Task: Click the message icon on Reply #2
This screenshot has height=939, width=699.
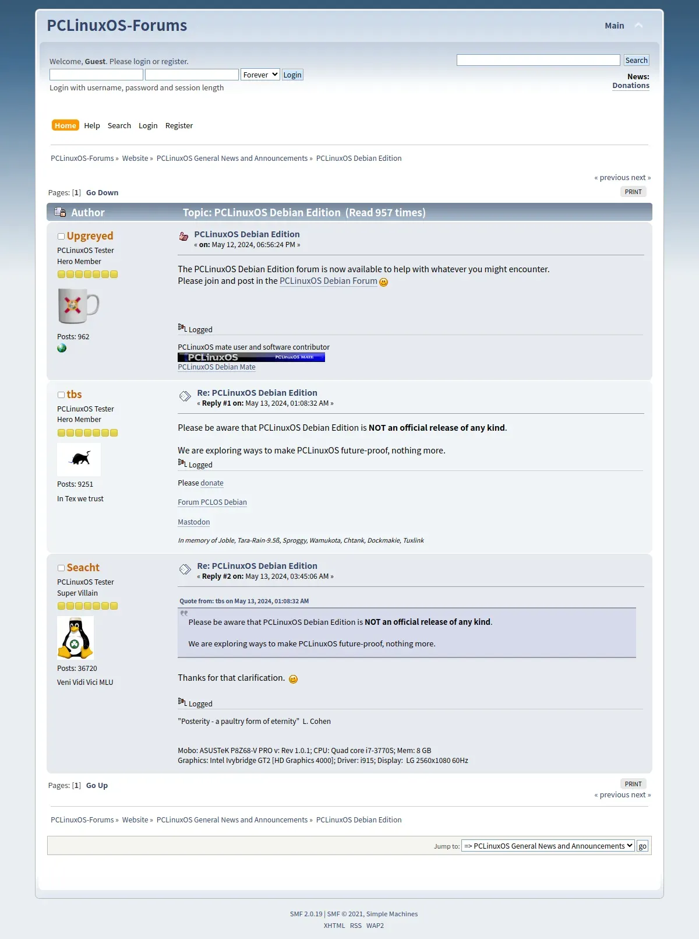Action: click(x=185, y=569)
